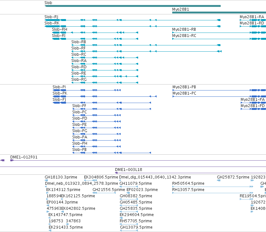
Task: Select the Slob-RK transcript label
Action: [52, 23]
